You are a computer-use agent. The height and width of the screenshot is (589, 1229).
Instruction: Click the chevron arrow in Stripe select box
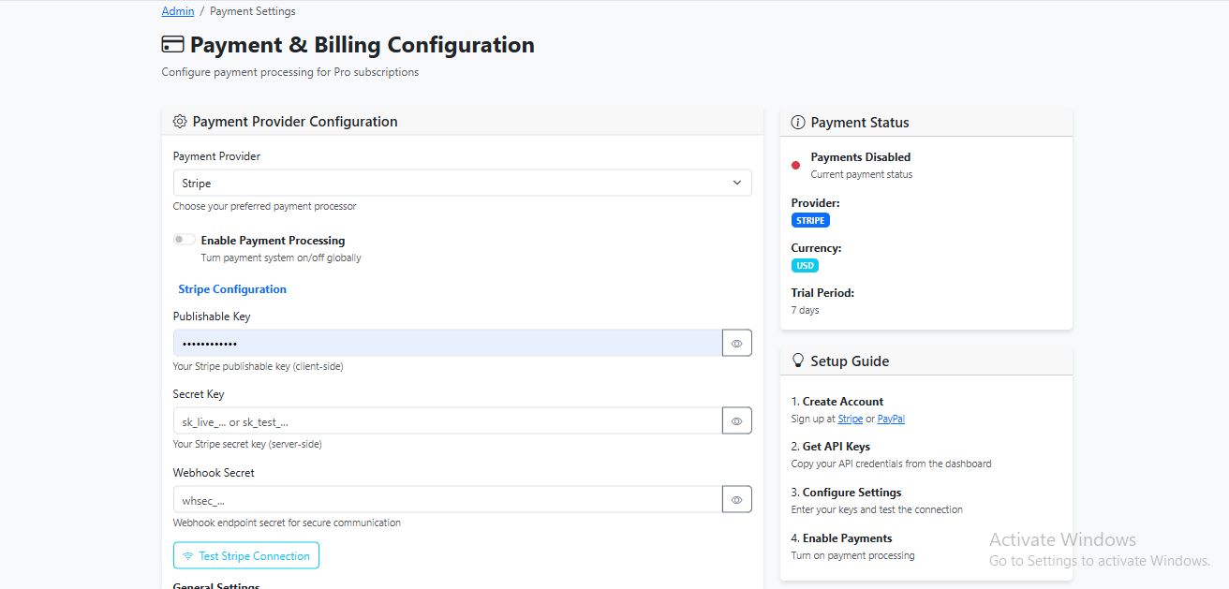pos(737,184)
